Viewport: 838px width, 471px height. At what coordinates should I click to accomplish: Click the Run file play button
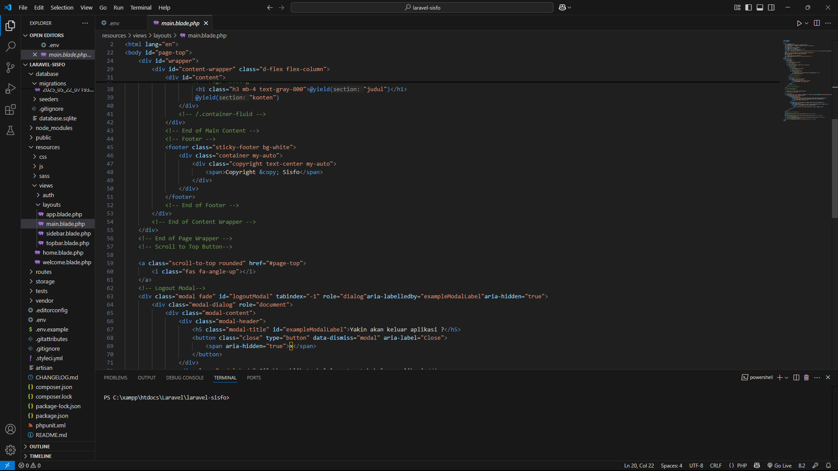tap(799, 23)
